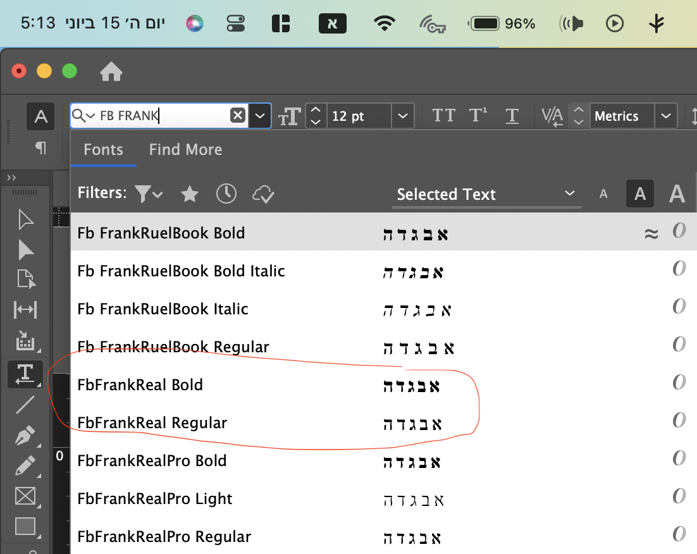697x554 pixels.
Task: Select the Type tool
Action: (25, 374)
